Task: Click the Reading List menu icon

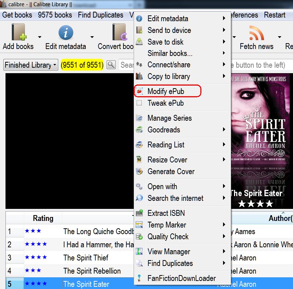Action: click(139, 145)
